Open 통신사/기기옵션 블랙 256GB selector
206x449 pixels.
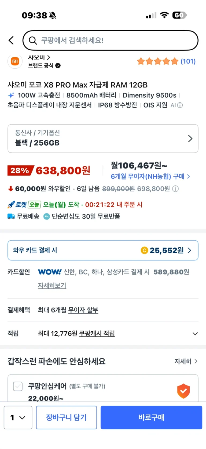click(x=103, y=138)
